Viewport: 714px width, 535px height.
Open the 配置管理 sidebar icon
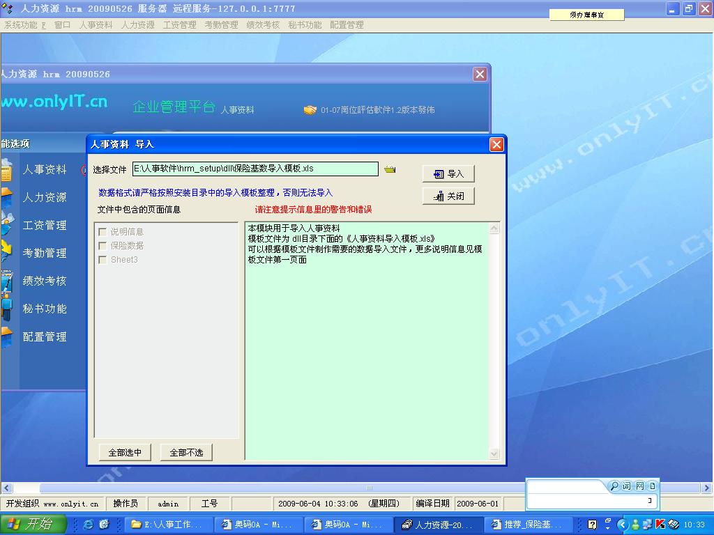tap(6, 336)
